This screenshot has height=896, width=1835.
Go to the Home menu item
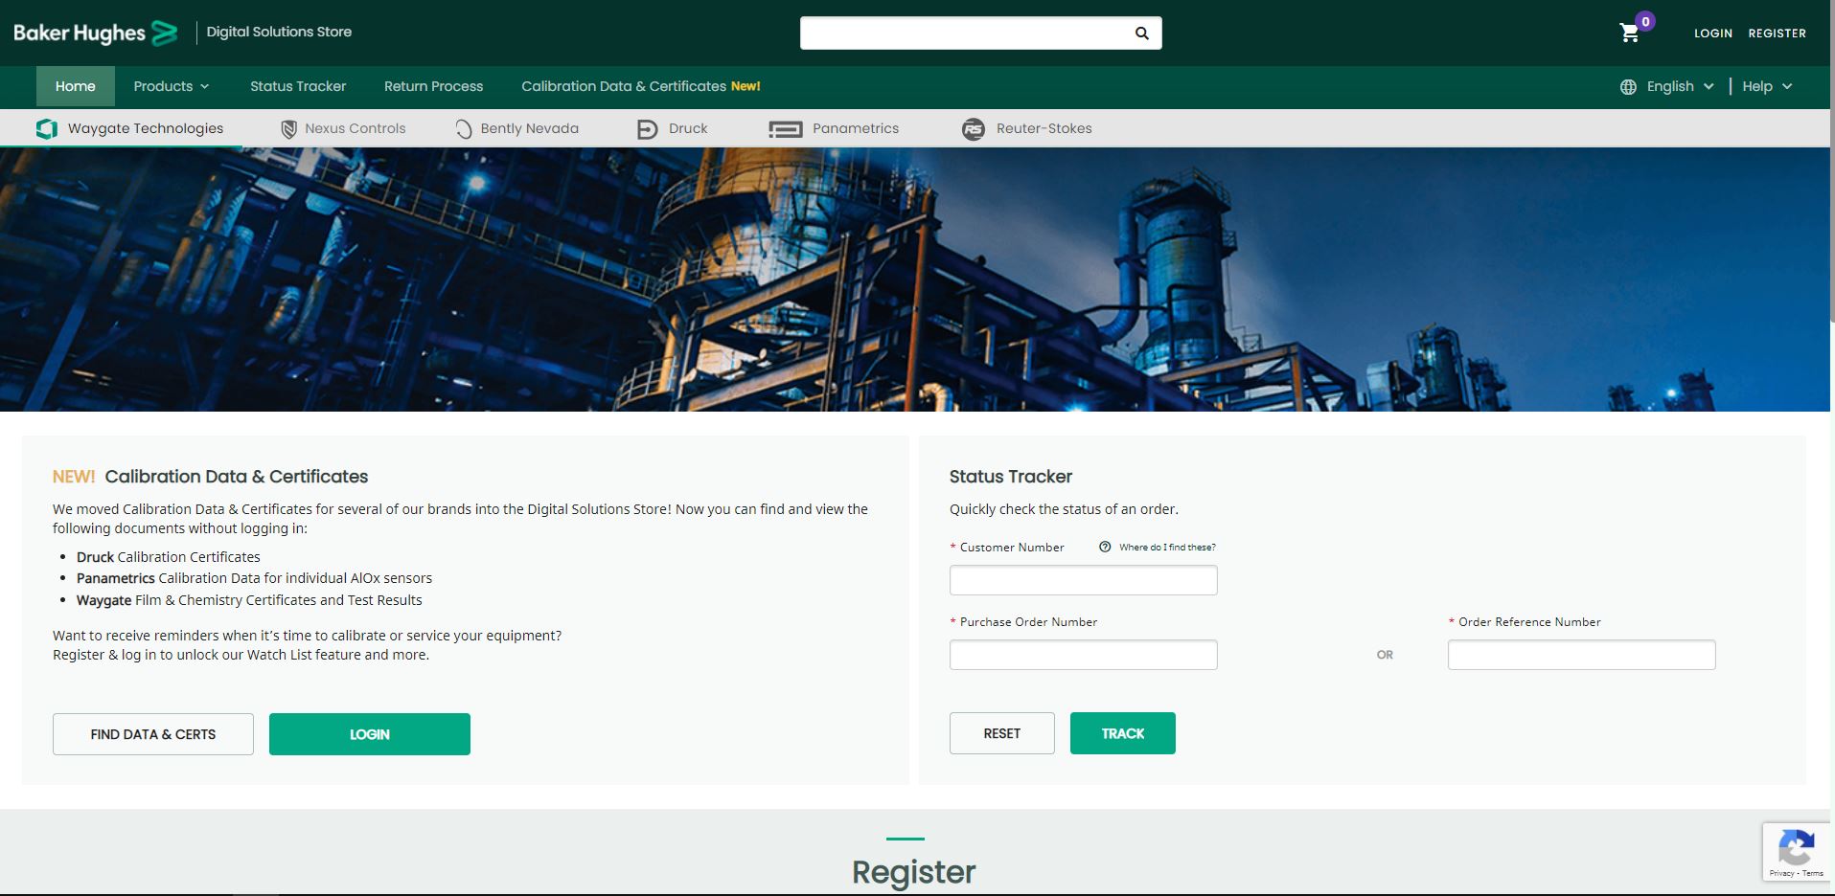tap(76, 86)
